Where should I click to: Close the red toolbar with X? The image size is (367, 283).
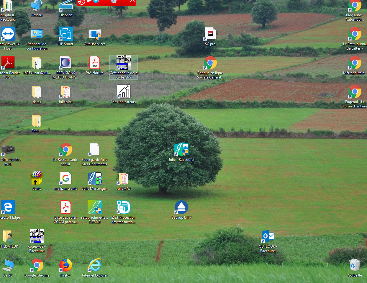[x=132, y=1]
